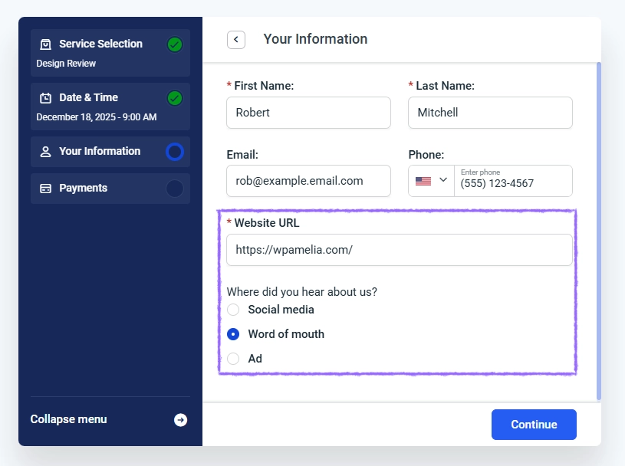Select the Social media radio option

click(x=233, y=310)
